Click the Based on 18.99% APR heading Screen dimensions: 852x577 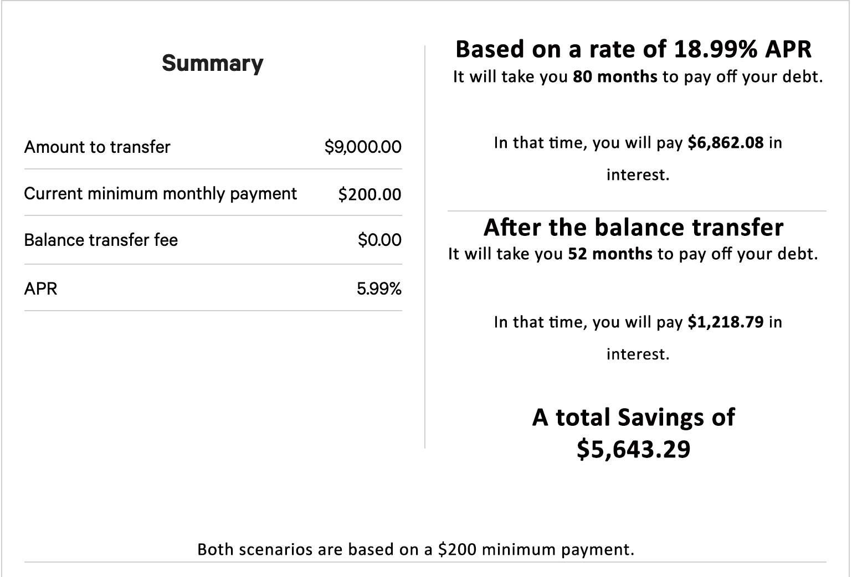click(x=633, y=49)
